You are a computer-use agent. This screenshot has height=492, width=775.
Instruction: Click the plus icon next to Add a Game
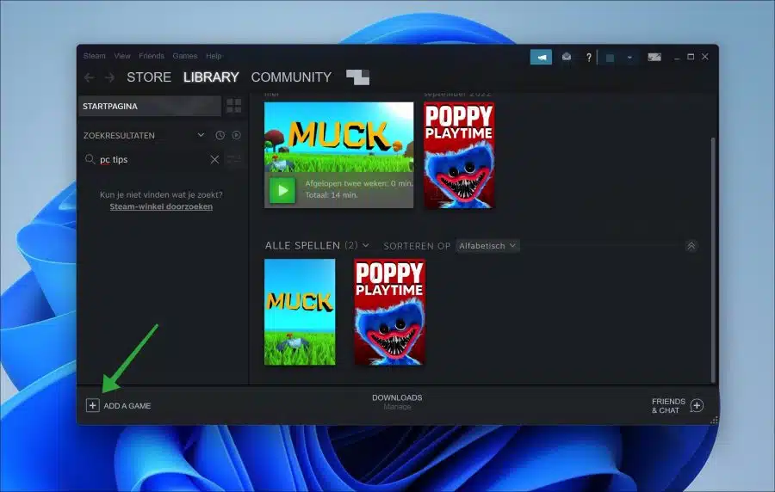92,405
